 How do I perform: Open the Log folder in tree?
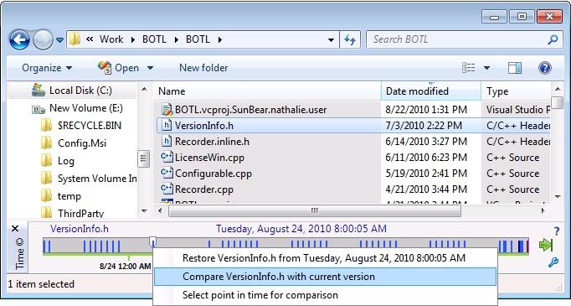[x=66, y=161]
